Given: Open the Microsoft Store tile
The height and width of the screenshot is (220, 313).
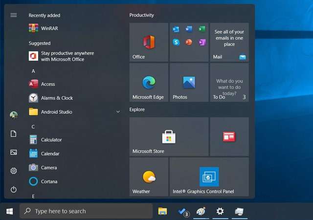Looking at the screenshot, I should (169, 137).
